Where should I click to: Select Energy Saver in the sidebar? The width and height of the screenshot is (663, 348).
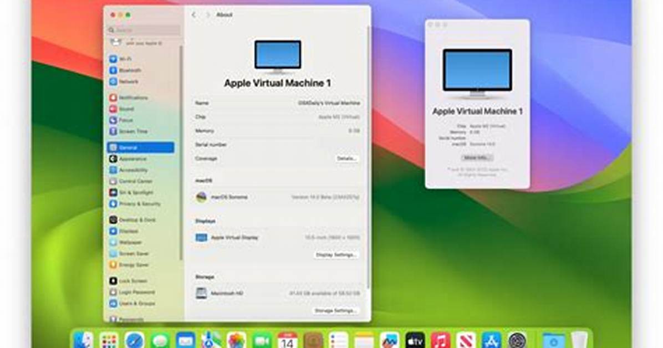(129, 265)
